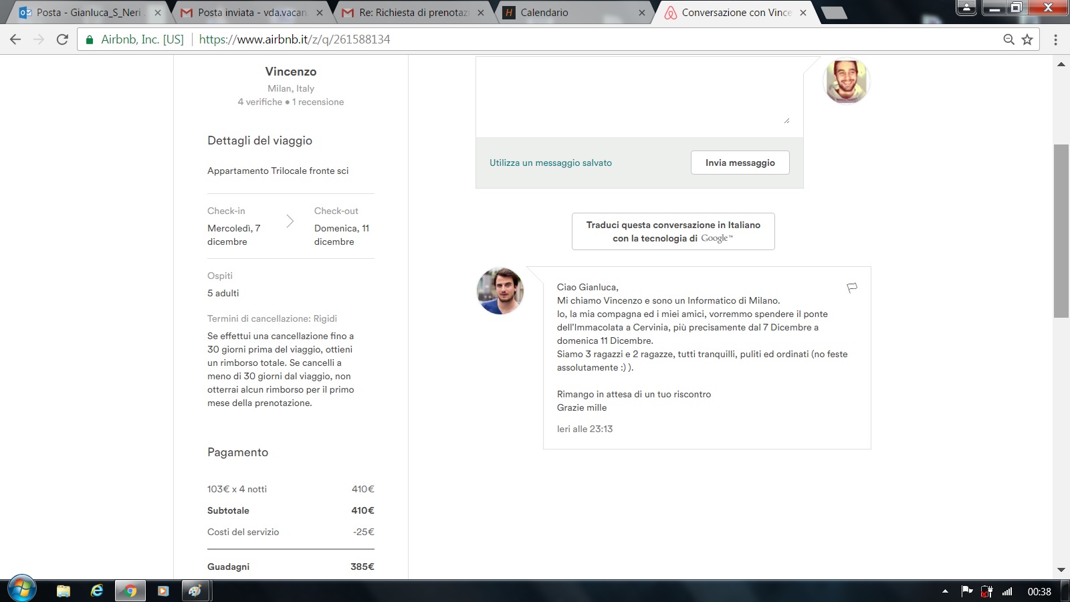Click the green padlock site security icon

[x=90, y=39]
